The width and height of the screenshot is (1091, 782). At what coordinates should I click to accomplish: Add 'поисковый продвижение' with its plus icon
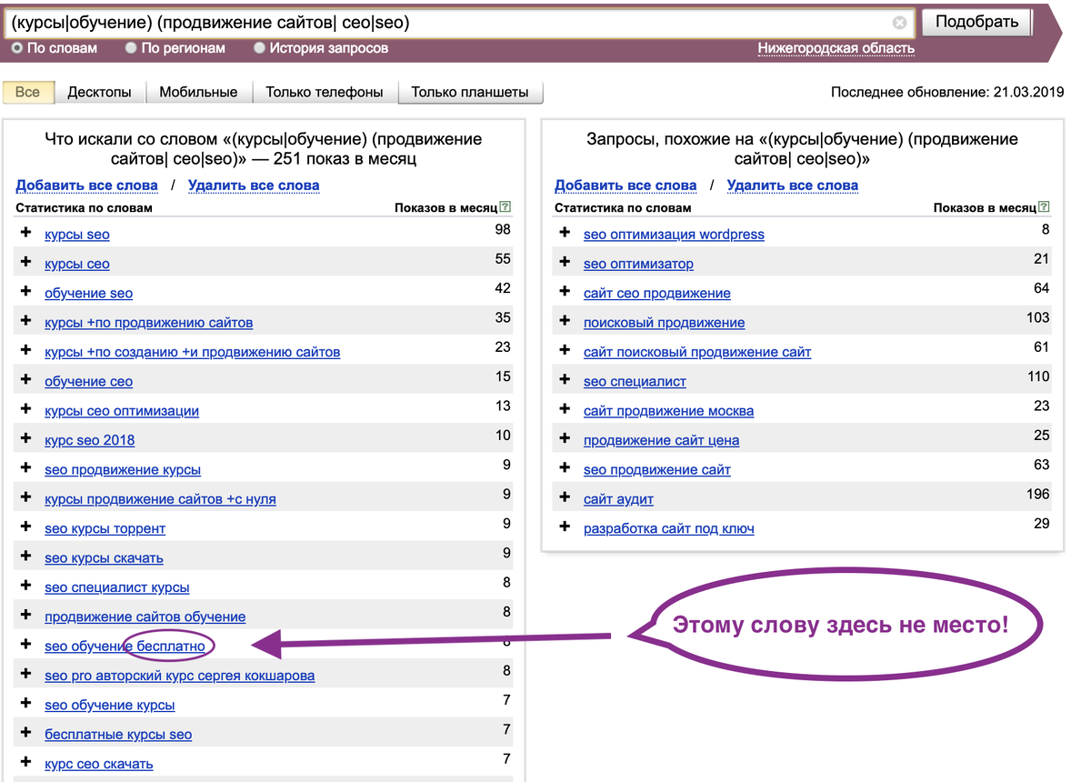pyautogui.click(x=566, y=322)
